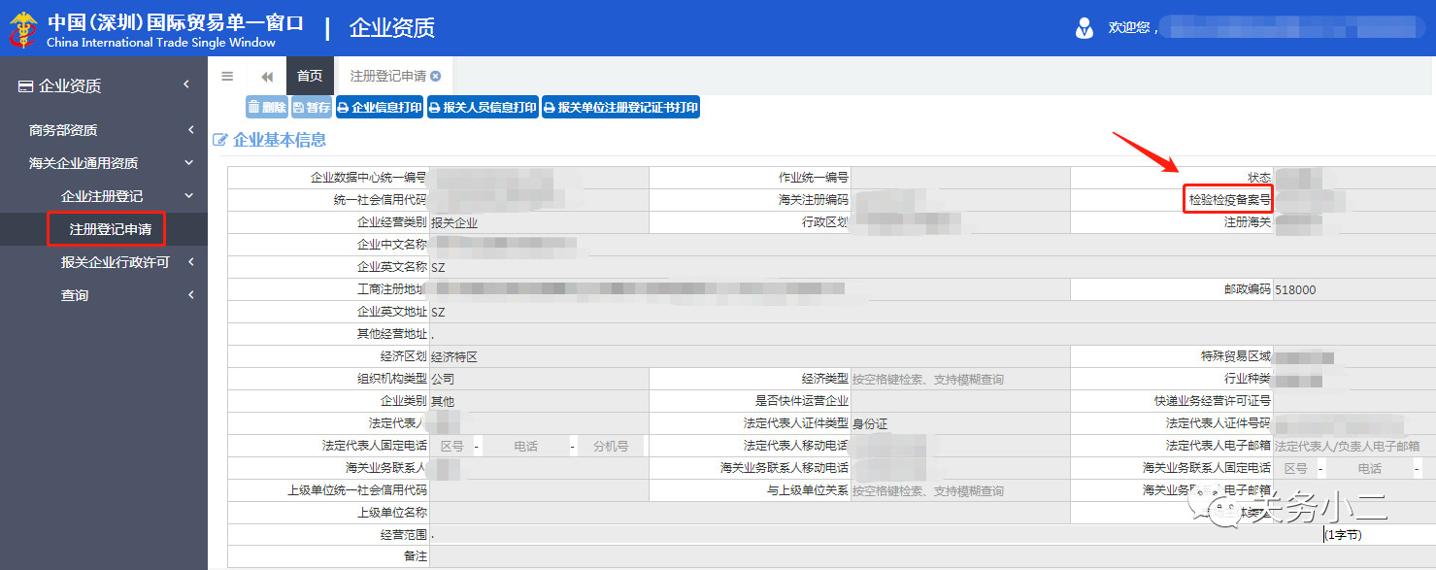The image size is (1436, 570).
Task: Click 报关人员信息打印 print button
Action: point(483,108)
